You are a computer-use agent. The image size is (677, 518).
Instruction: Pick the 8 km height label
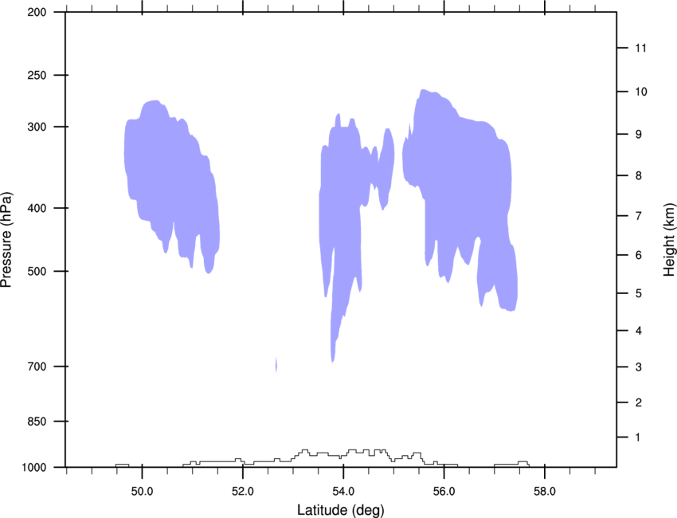(638, 176)
